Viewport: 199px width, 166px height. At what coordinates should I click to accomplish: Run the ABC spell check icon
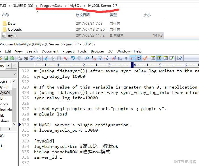(32, 58)
